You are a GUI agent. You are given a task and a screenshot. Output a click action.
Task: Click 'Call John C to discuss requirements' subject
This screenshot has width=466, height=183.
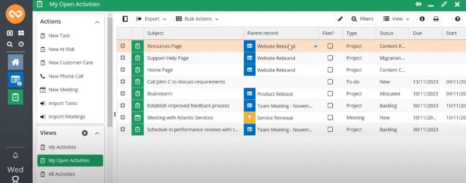pos(186,82)
